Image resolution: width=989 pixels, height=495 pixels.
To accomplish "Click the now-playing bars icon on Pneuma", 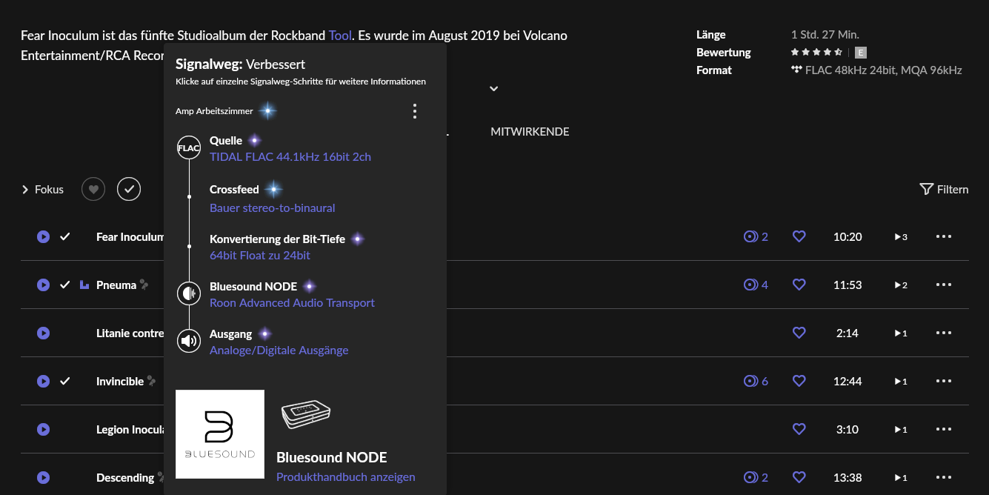I will coord(84,285).
